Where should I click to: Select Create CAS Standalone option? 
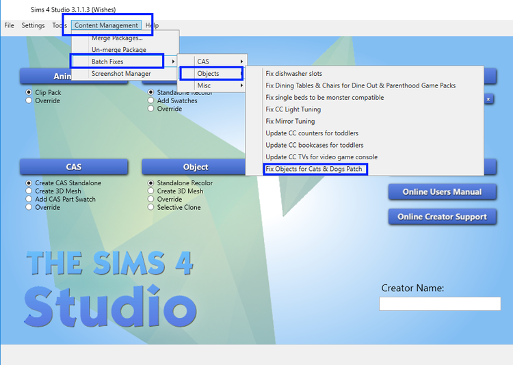pyautogui.click(x=29, y=182)
